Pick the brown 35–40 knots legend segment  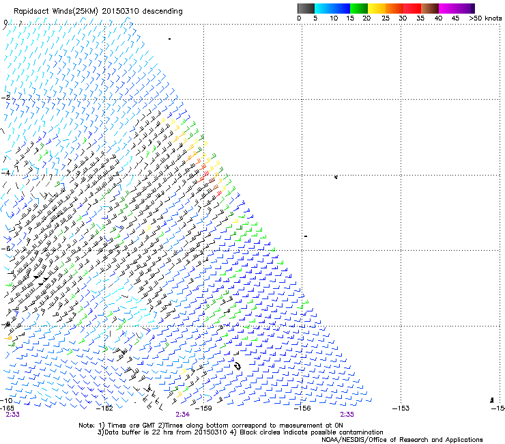(430, 8)
